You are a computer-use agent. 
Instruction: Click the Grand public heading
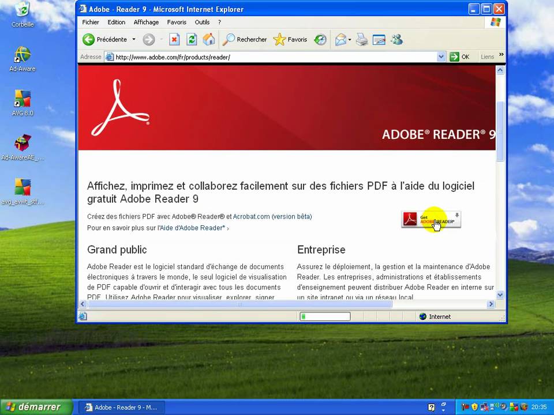(x=117, y=250)
